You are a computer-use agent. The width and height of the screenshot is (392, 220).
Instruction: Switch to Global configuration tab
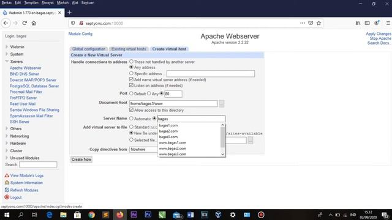(89, 49)
